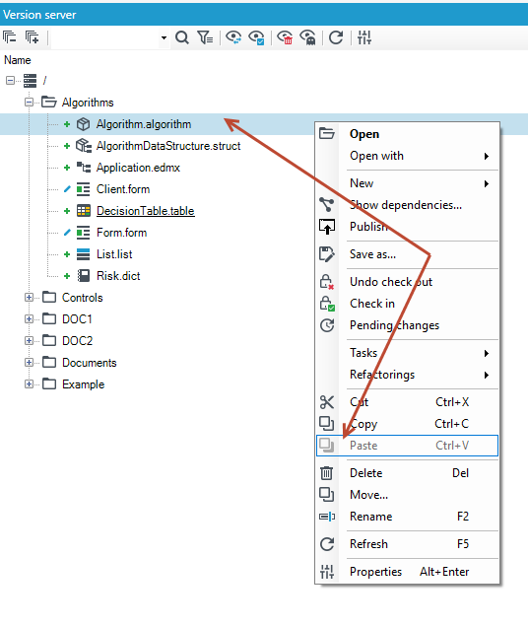
Task: Click the expand all tree icon
Action: point(32,37)
